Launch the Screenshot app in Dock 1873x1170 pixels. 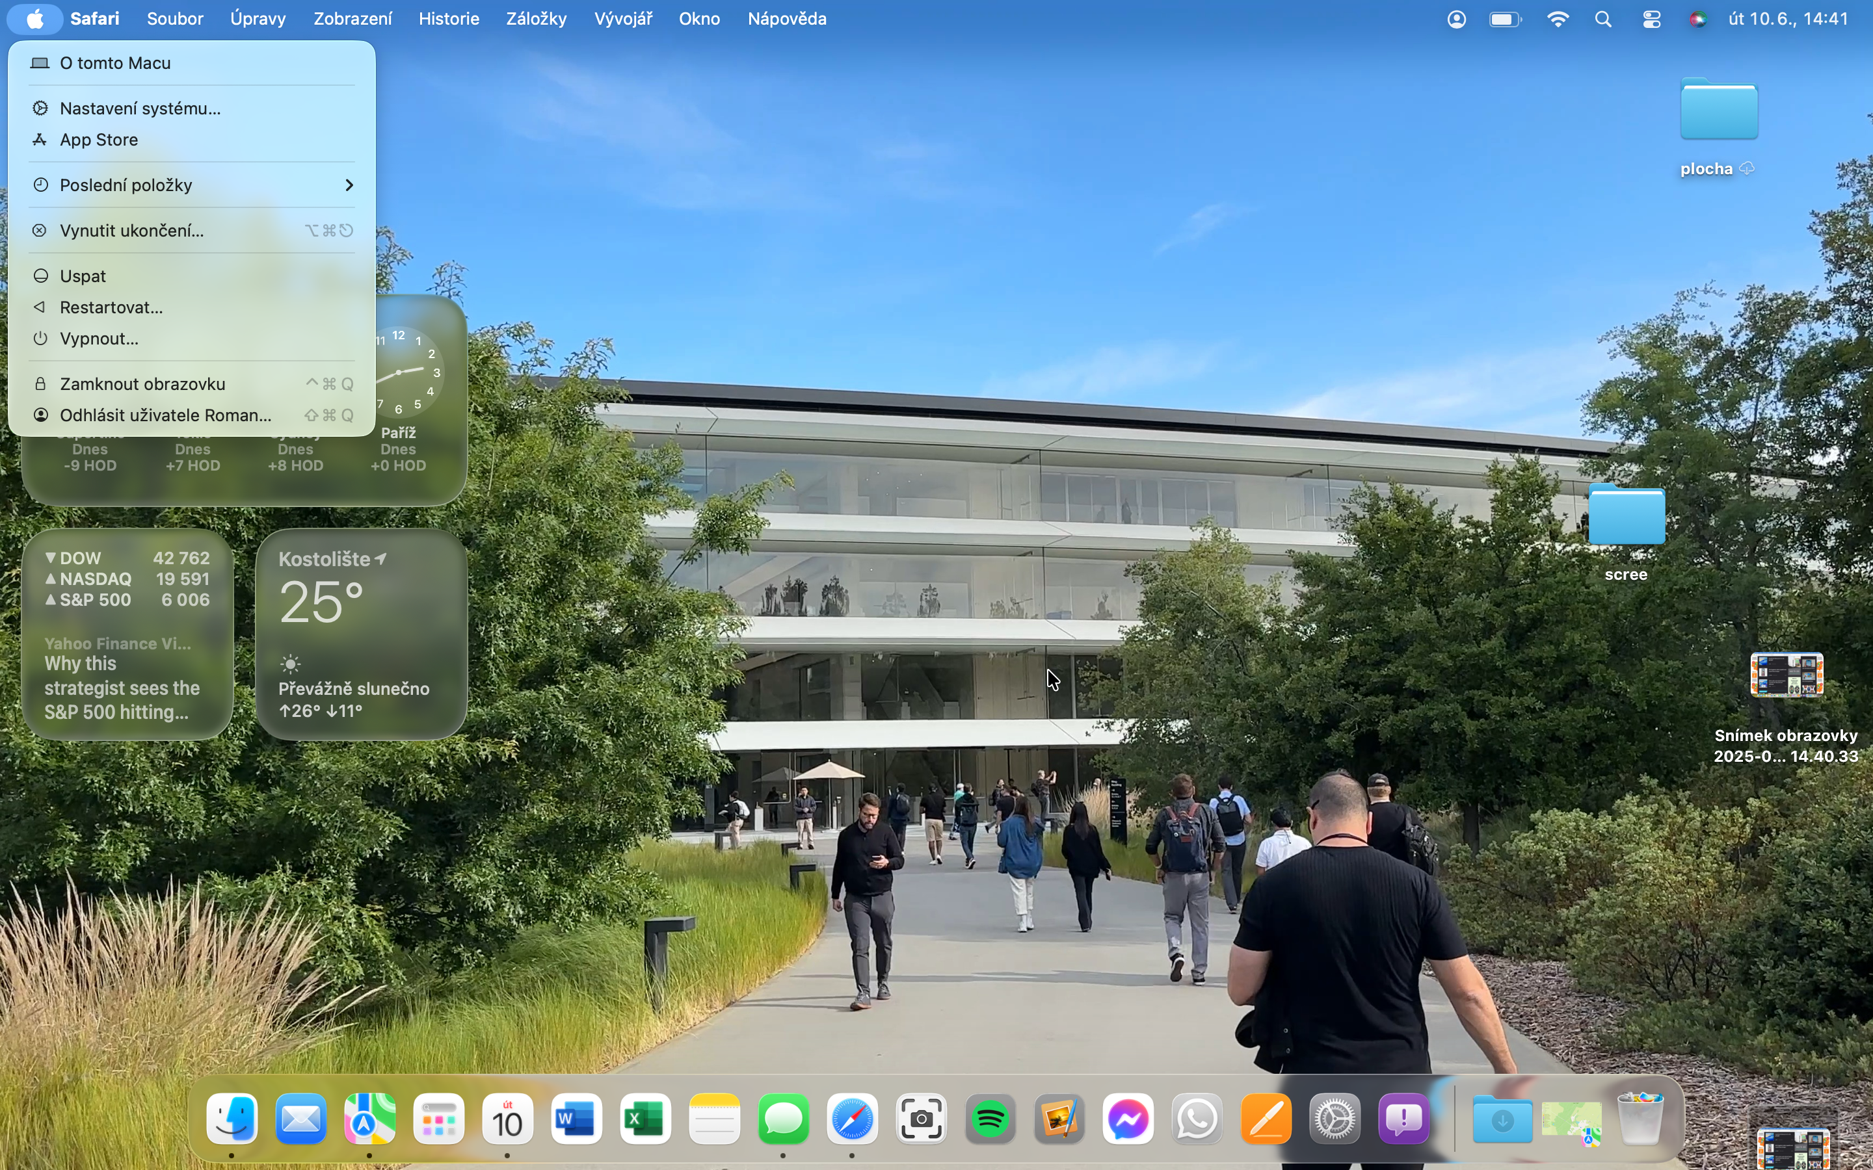point(921,1119)
